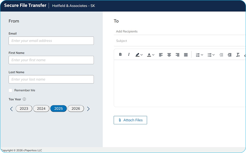Open the highlight color dropdown
Image resolution: width=246 pixels, height=153 pixels.
click(139, 55)
